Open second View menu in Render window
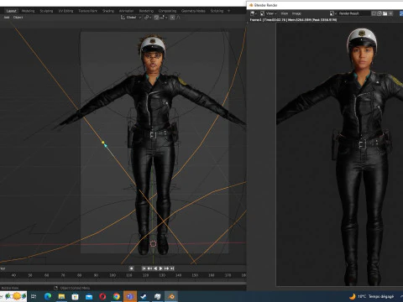 (x=285, y=13)
